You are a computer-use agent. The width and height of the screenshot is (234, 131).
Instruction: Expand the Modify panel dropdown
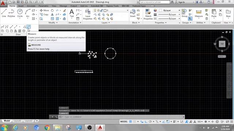pyautogui.click(x=53, y=23)
